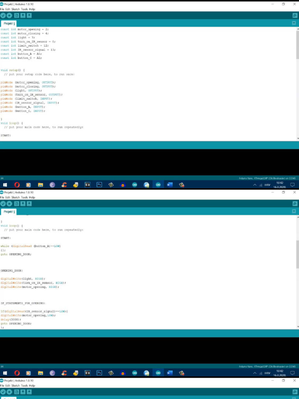Open Serial Monitor in middle window showing OPENING_DOOR code
The image size is (299, 399).
pyautogui.click(x=295, y=203)
